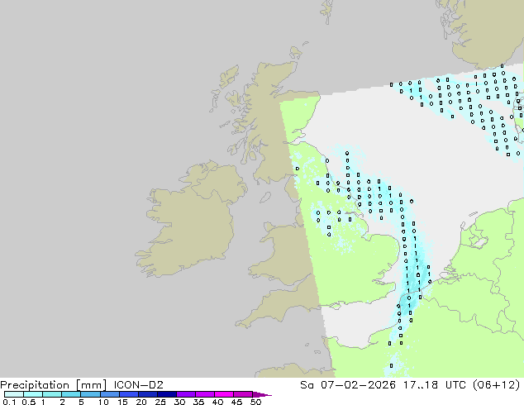Select the legend swatch between 30 and 35
This screenshot has height=405, width=524.
click(185, 394)
